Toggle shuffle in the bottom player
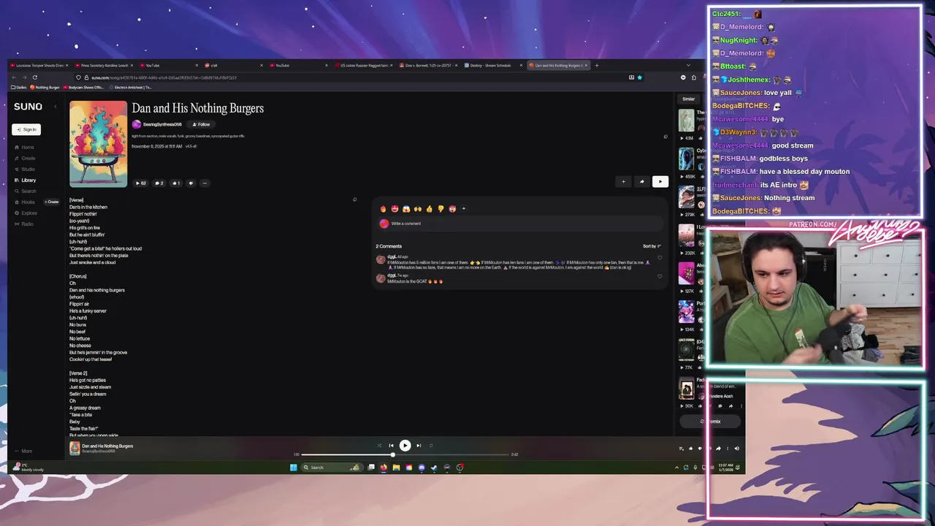The width and height of the screenshot is (935, 526). click(378, 446)
